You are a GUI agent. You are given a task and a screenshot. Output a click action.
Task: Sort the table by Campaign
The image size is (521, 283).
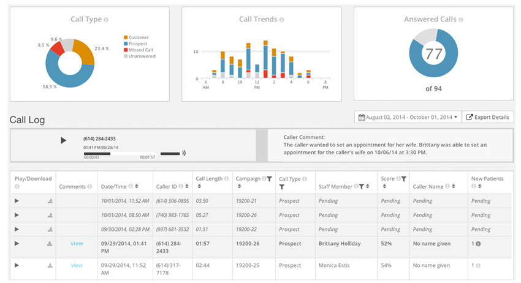pos(239,186)
